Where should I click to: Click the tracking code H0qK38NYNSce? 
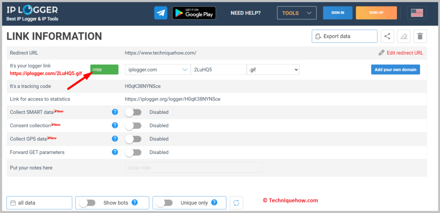[143, 86]
